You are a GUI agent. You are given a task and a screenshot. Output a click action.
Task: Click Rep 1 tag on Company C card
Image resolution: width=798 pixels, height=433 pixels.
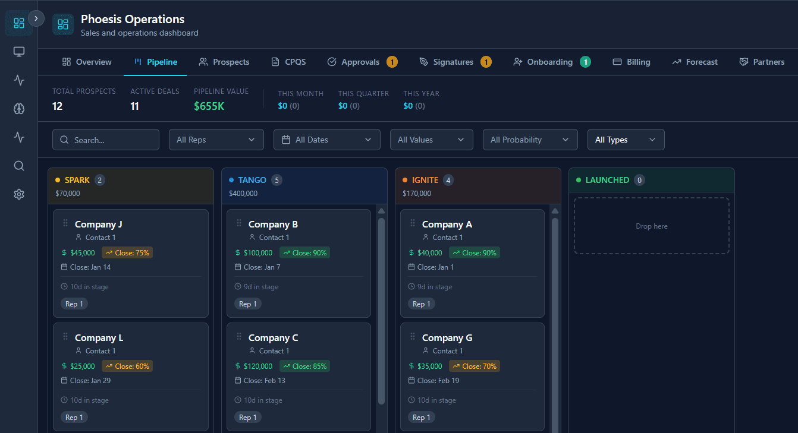pyautogui.click(x=248, y=417)
